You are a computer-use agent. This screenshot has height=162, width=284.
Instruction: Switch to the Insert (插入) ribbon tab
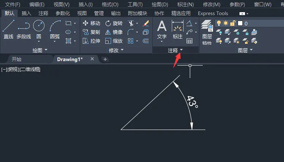[26, 13]
